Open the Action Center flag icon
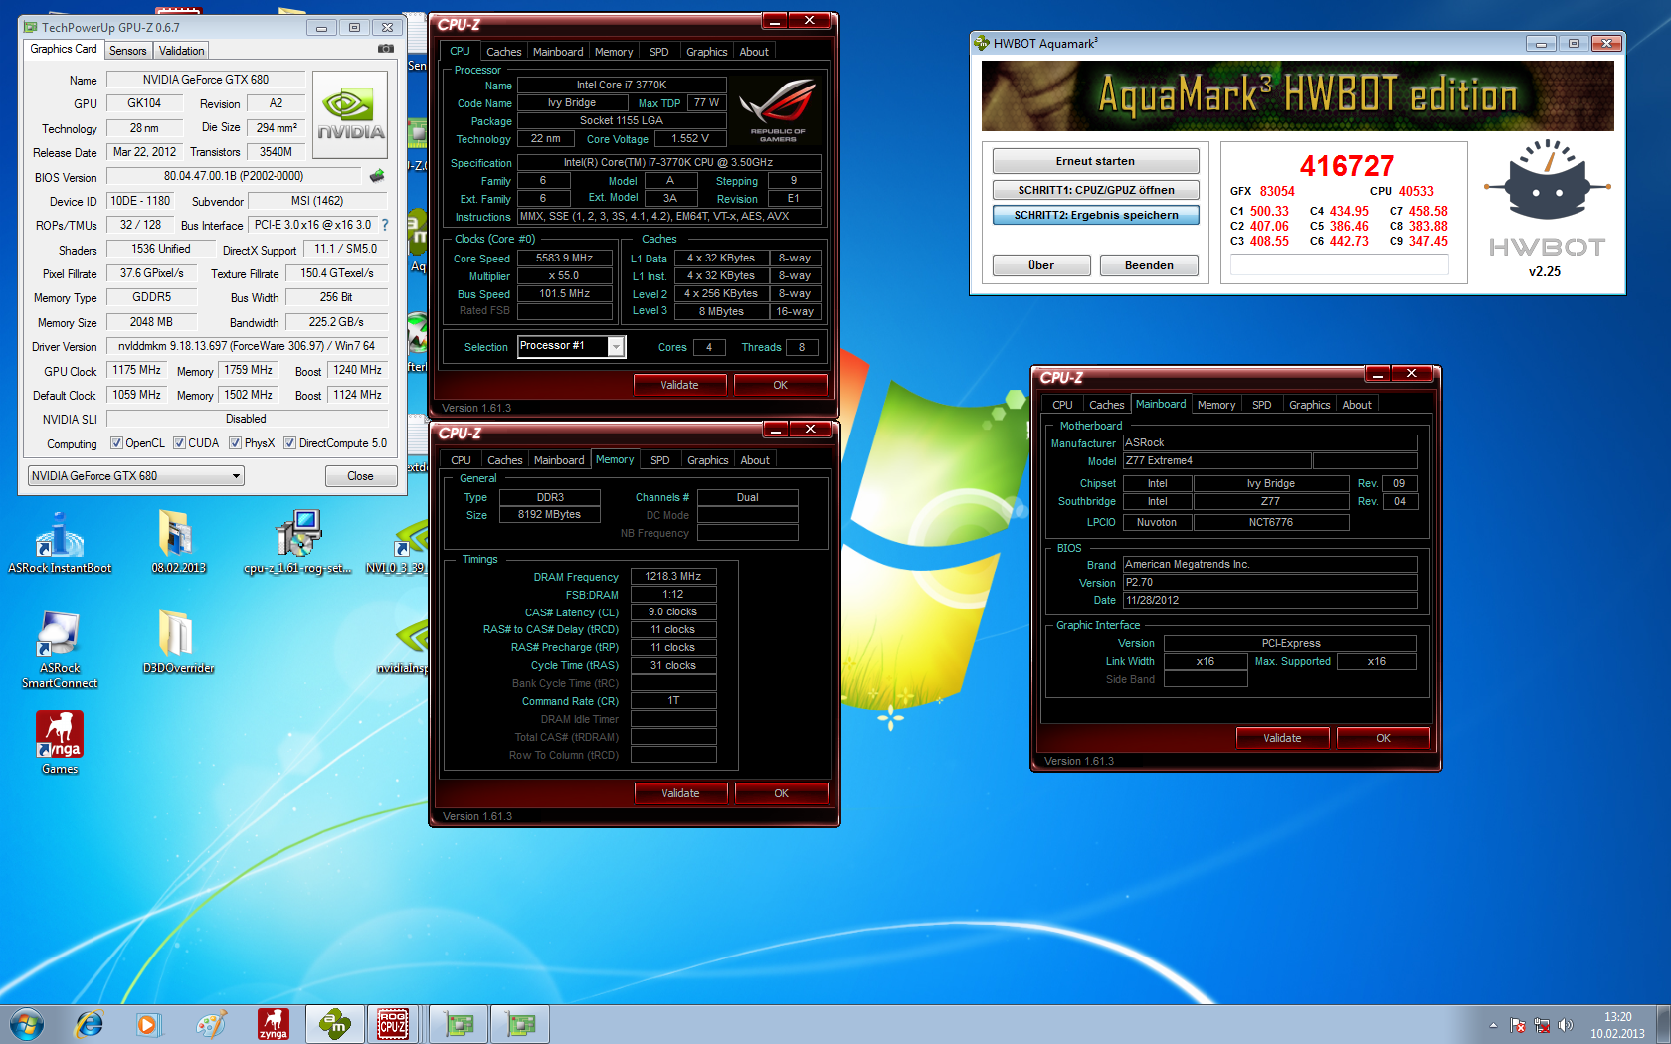Screen dimensions: 1671x1044 1518,1025
